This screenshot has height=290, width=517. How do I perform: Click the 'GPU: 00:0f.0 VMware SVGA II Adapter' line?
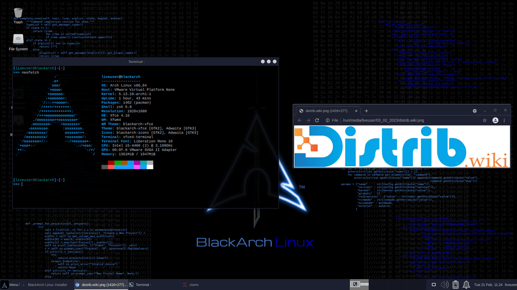pos(139,150)
